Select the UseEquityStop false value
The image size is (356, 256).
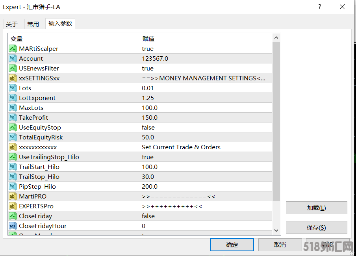pos(148,128)
